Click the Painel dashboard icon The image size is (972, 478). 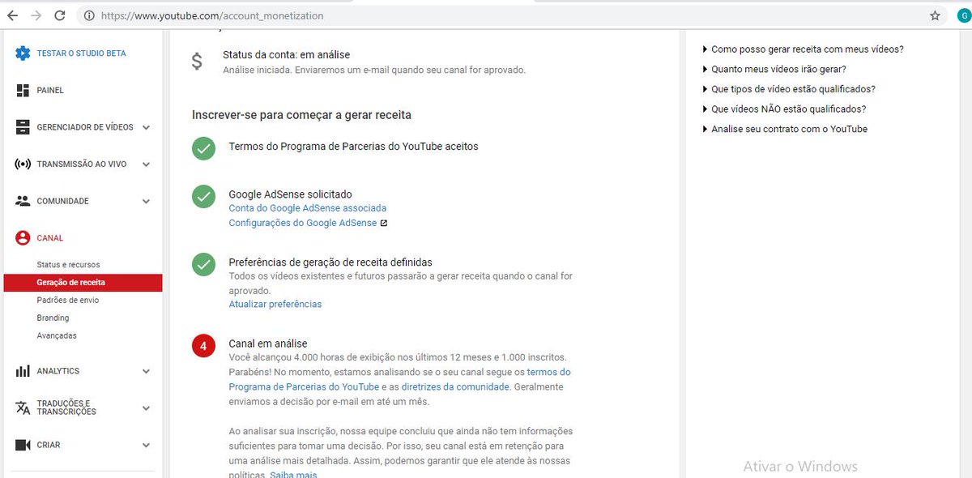(23, 91)
